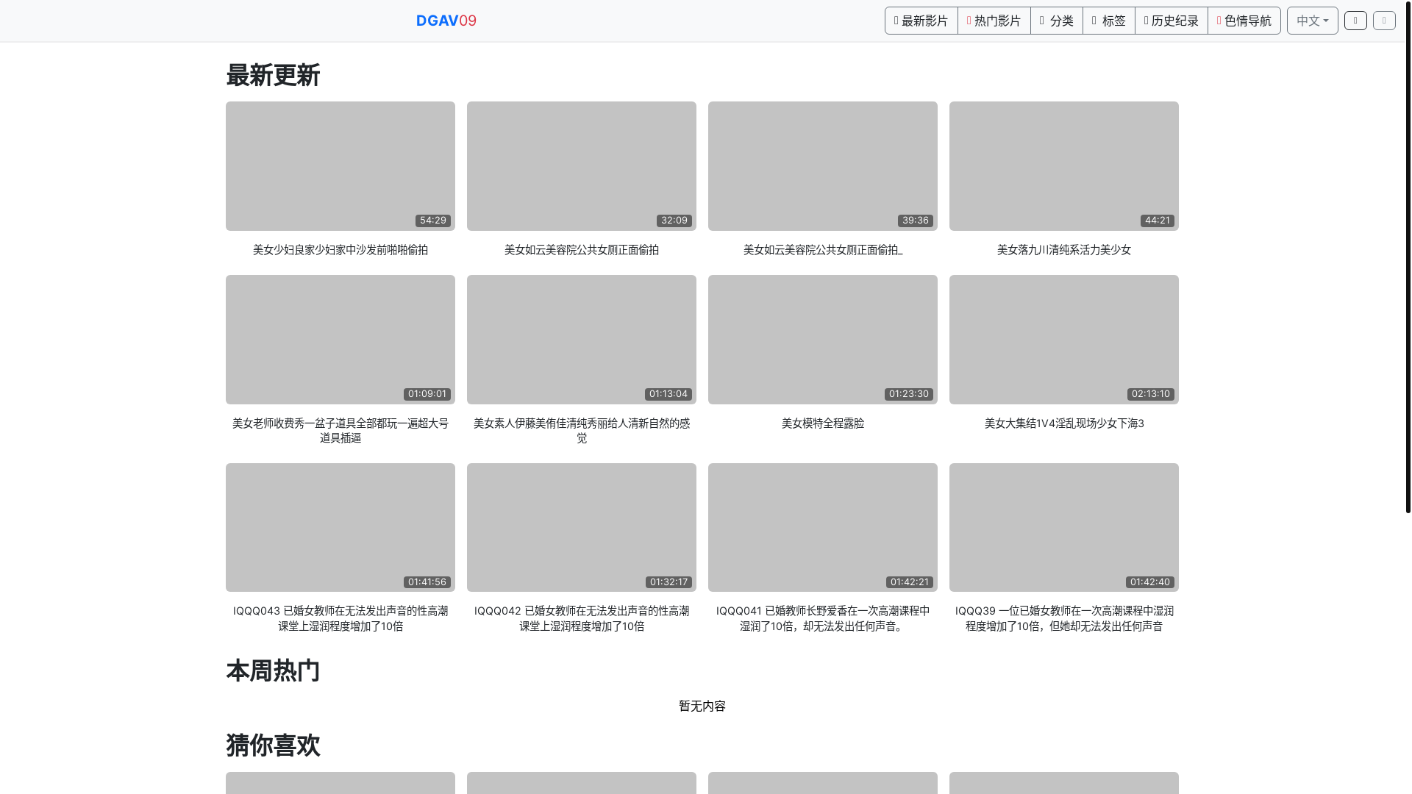1412x794 pixels.
Task: Open the thumbnail with duration 39:36
Action: tap(823, 166)
